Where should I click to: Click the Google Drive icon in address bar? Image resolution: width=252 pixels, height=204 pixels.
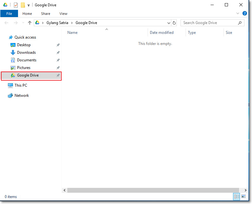click(x=37, y=23)
